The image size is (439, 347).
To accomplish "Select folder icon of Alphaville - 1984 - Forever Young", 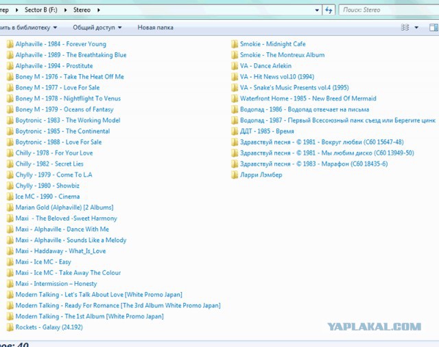I will click(10, 44).
